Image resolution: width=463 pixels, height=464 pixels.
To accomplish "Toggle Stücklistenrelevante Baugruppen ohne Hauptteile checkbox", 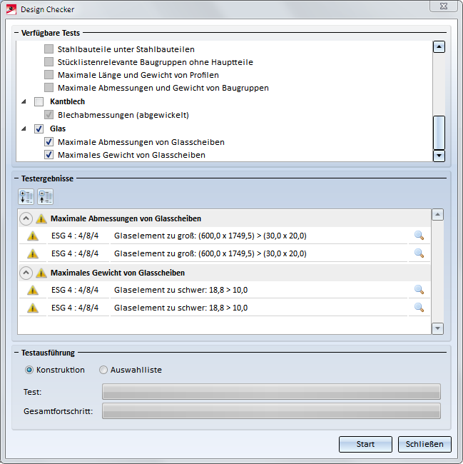I will point(49,62).
